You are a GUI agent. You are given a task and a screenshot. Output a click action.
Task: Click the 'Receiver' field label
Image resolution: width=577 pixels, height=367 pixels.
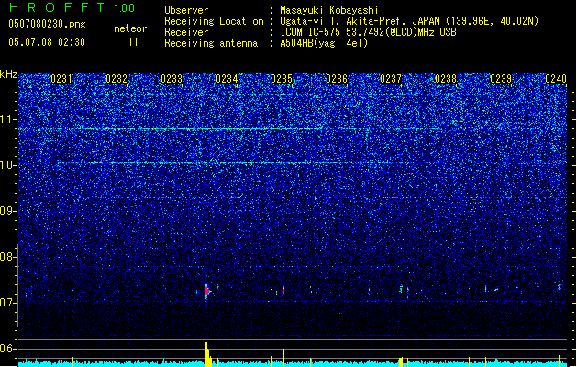[186, 32]
